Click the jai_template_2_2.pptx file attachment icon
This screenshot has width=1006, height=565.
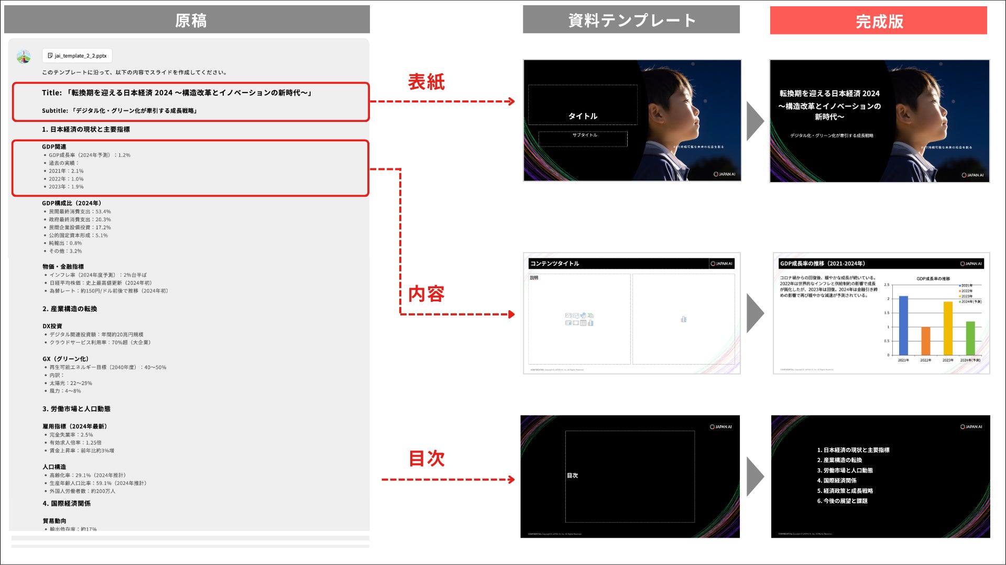(50, 55)
